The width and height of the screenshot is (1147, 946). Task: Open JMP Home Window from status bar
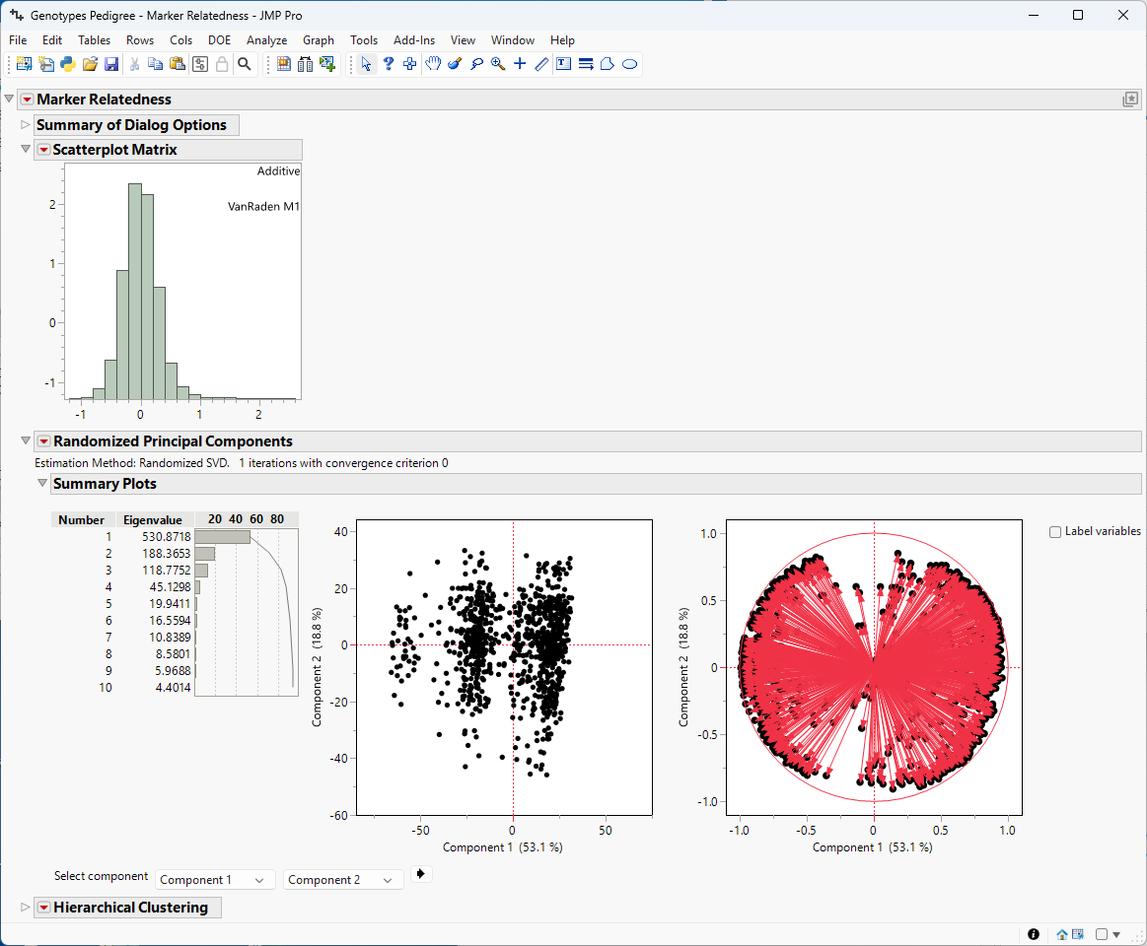[1062, 934]
